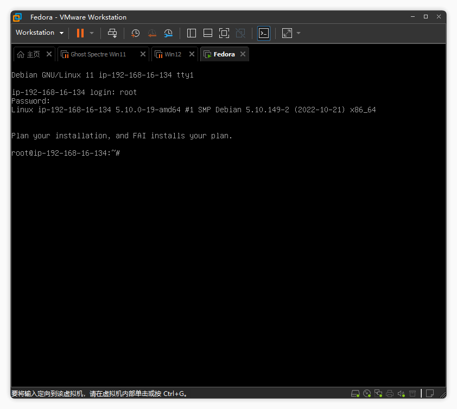Pause the virtual machine
Screen dimensions: 457x409
(80, 33)
